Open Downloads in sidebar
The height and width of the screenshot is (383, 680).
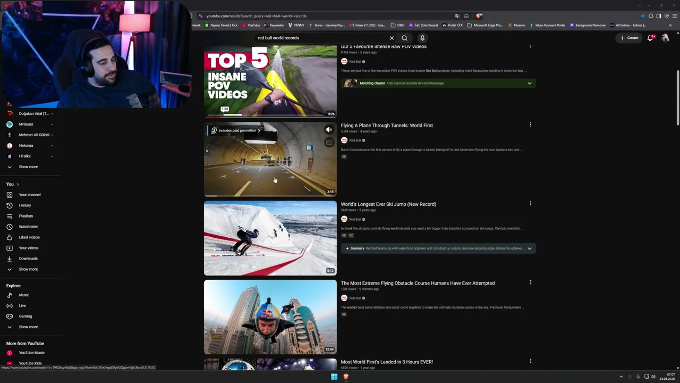[x=28, y=259]
